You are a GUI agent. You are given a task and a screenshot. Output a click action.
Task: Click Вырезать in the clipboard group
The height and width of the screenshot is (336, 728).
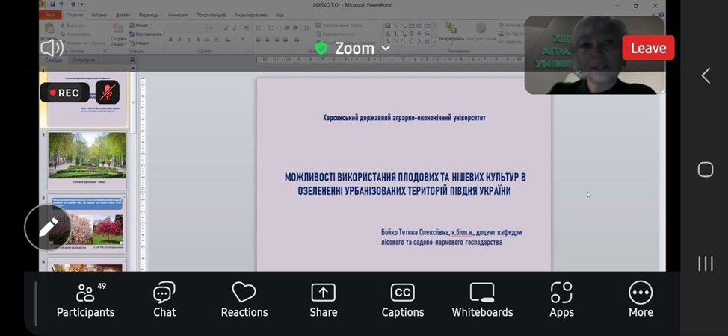[x=75, y=25]
